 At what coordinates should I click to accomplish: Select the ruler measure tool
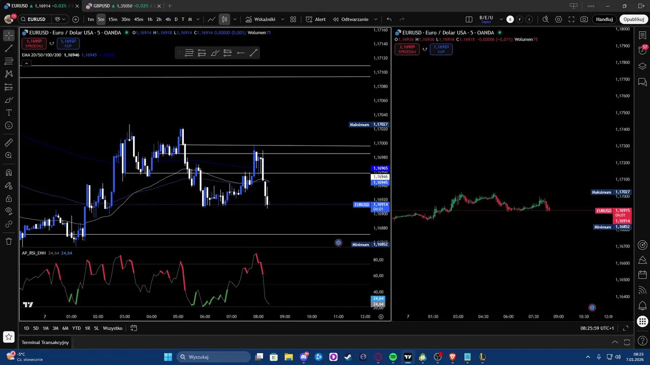[x=9, y=143]
